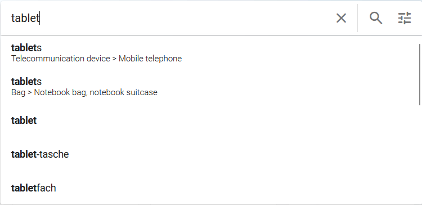Image resolution: width=422 pixels, height=205 pixels.
Task: Click the empty area of the search box
Action: click(x=186, y=18)
